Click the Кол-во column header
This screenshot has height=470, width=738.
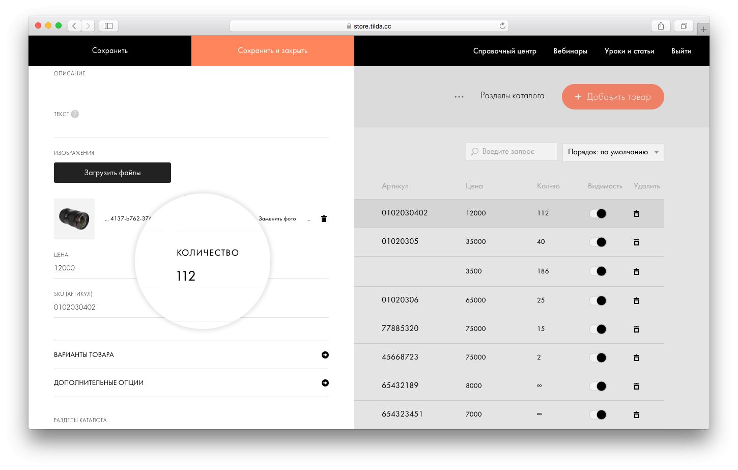548,186
